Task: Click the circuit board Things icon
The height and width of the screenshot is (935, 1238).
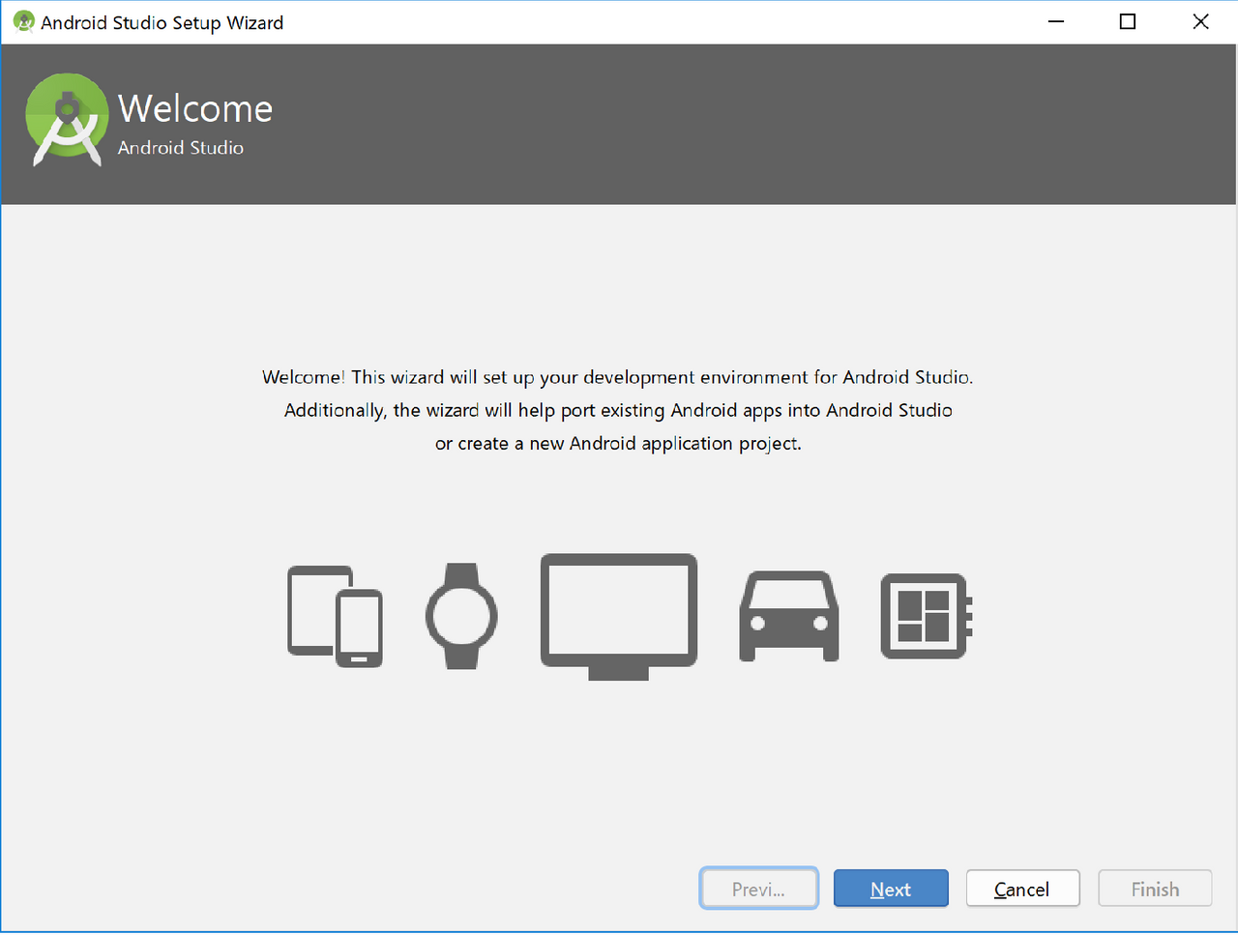Action: pyautogui.click(x=927, y=616)
